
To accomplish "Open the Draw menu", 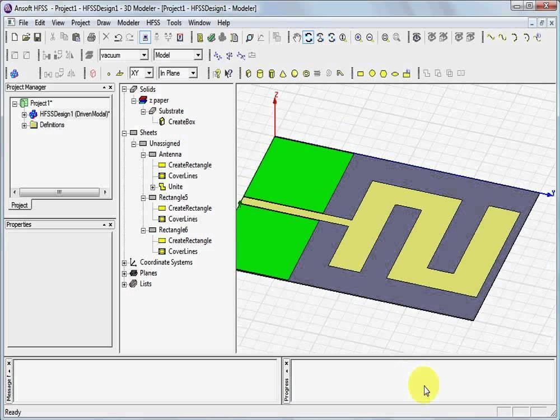I will pos(104,23).
